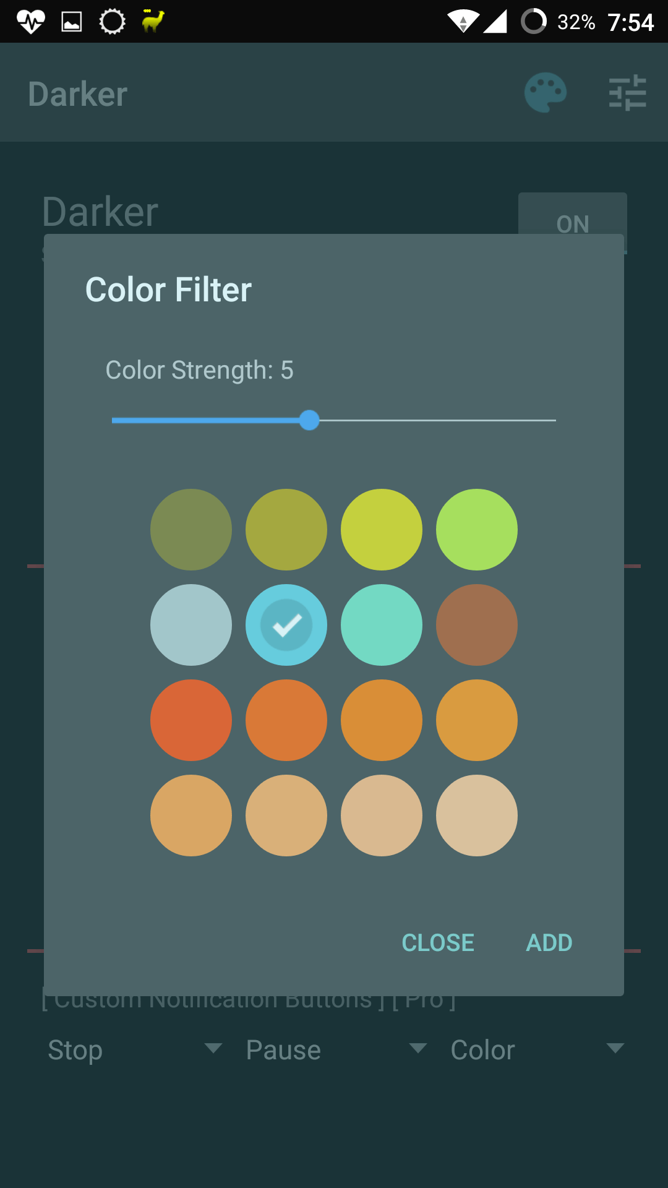Tap the image notification status icon
Viewport: 668px width, 1188px height.
(x=72, y=22)
